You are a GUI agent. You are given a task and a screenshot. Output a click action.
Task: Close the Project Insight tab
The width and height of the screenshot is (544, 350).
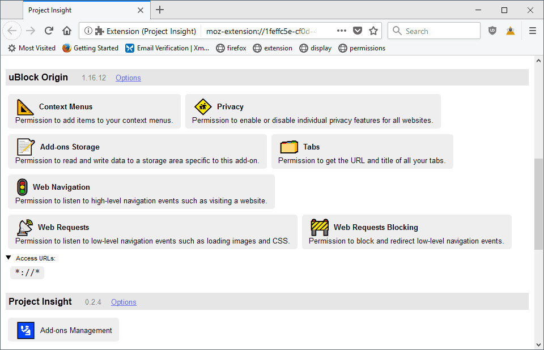click(140, 10)
